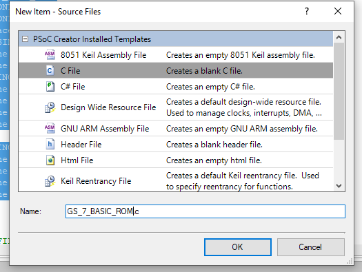
Task: Click the template list scroll up arrow
Action: (339, 37)
